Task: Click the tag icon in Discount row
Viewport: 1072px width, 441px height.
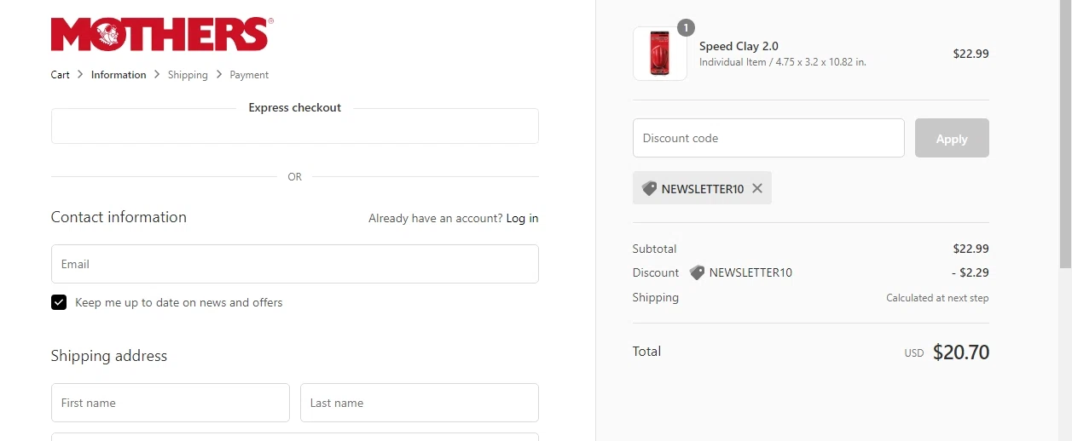Action: coord(697,272)
